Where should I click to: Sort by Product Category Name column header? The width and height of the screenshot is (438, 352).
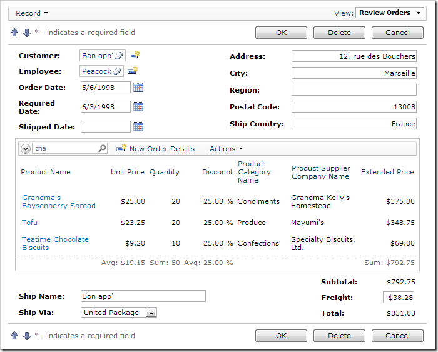[x=254, y=172]
